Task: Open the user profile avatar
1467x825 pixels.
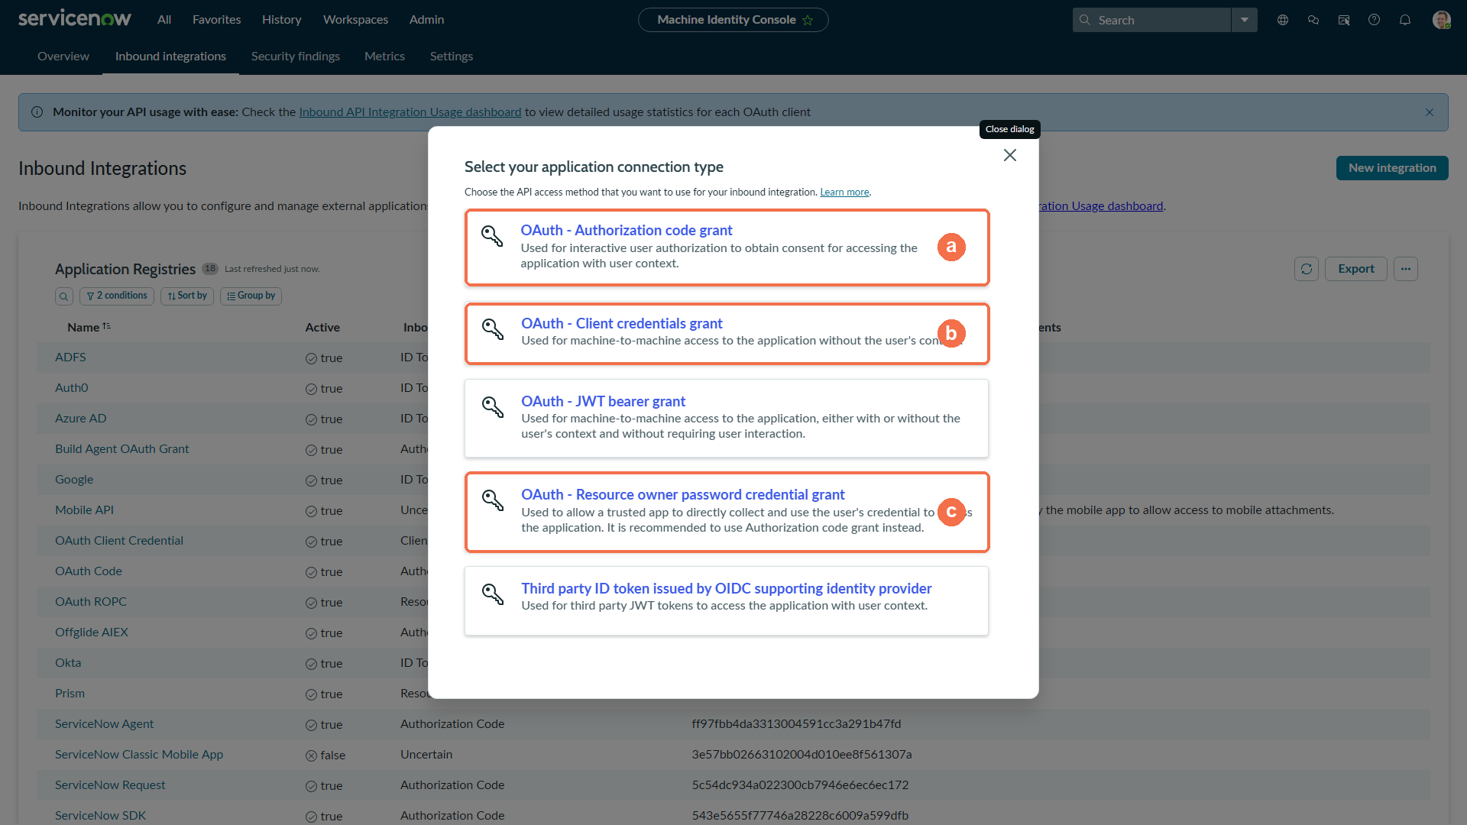Action: click(1442, 20)
